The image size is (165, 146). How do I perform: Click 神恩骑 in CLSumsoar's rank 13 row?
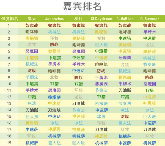[x=150, y=103]
